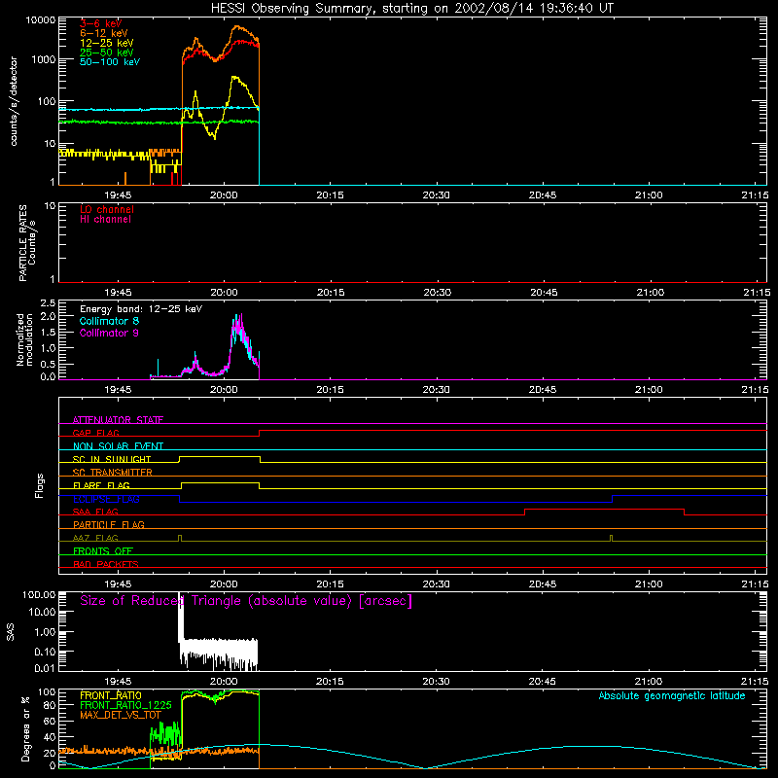The height and width of the screenshot is (778, 778).
Task: Click the '2.5' tick on modulation axis
Action: (48, 303)
